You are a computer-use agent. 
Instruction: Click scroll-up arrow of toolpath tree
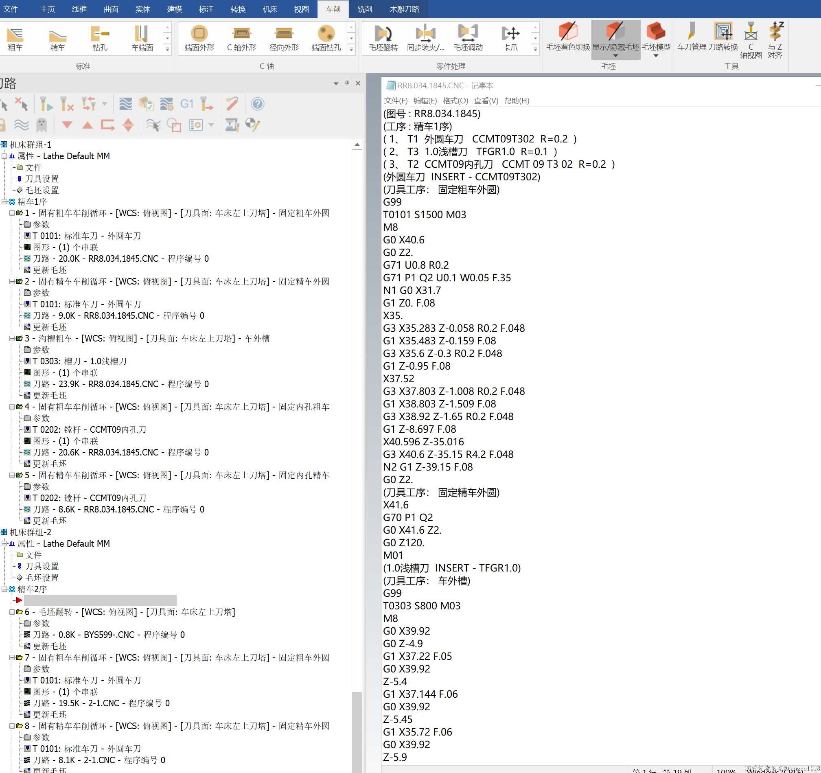point(357,145)
